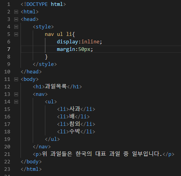
Task: Click the 'display' property name
Action: click(x=67, y=42)
